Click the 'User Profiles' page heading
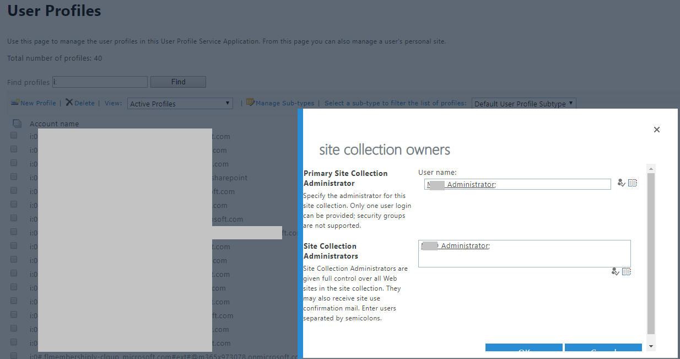Viewport: 680px width, 359px height. pyautogui.click(x=54, y=10)
